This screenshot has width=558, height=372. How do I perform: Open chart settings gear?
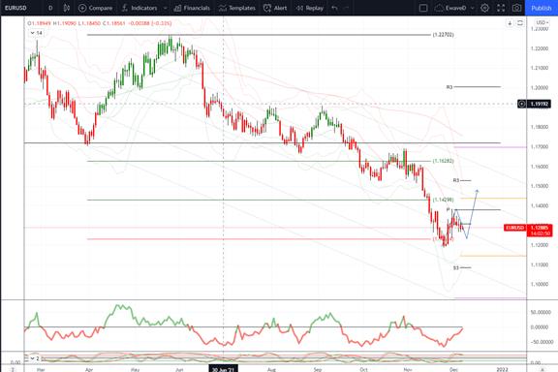pyautogui.click(x=484, y=8)
